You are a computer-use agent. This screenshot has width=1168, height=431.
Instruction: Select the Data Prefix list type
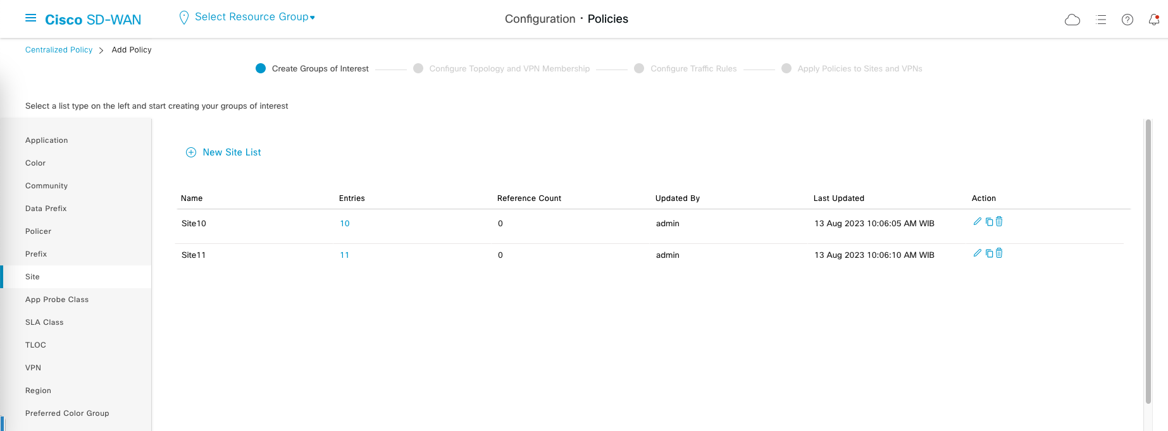point(46,209)
